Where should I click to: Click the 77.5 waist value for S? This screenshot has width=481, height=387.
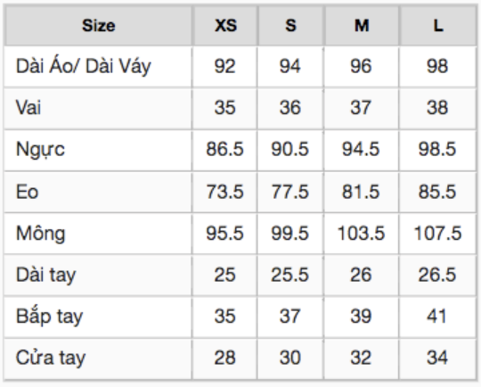click(x=289, y=192)
